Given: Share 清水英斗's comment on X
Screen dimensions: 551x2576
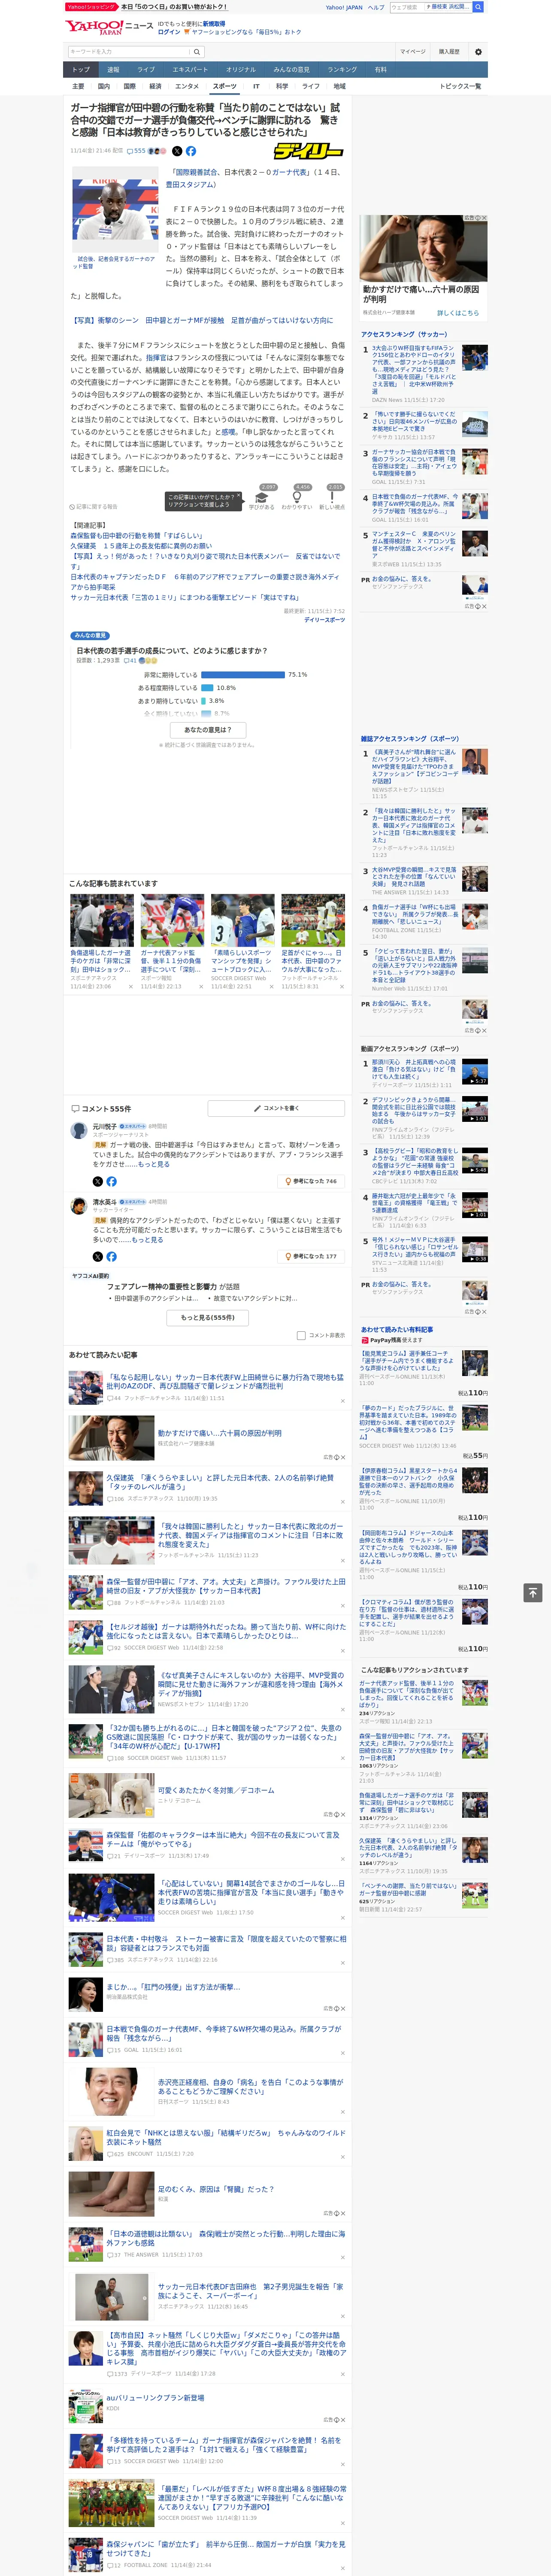Looking at the screenshot, I should pos(98,1257).
